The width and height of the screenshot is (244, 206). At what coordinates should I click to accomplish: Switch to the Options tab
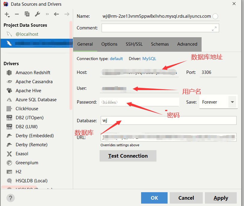[x=110, y=44]
